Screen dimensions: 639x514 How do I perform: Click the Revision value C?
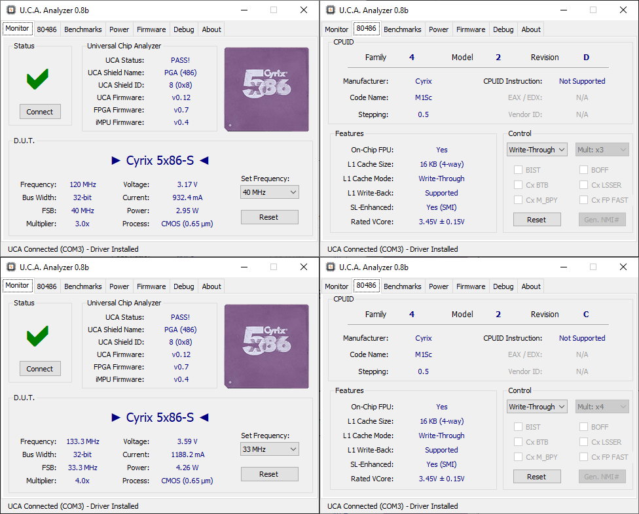[x=586, y=314]
